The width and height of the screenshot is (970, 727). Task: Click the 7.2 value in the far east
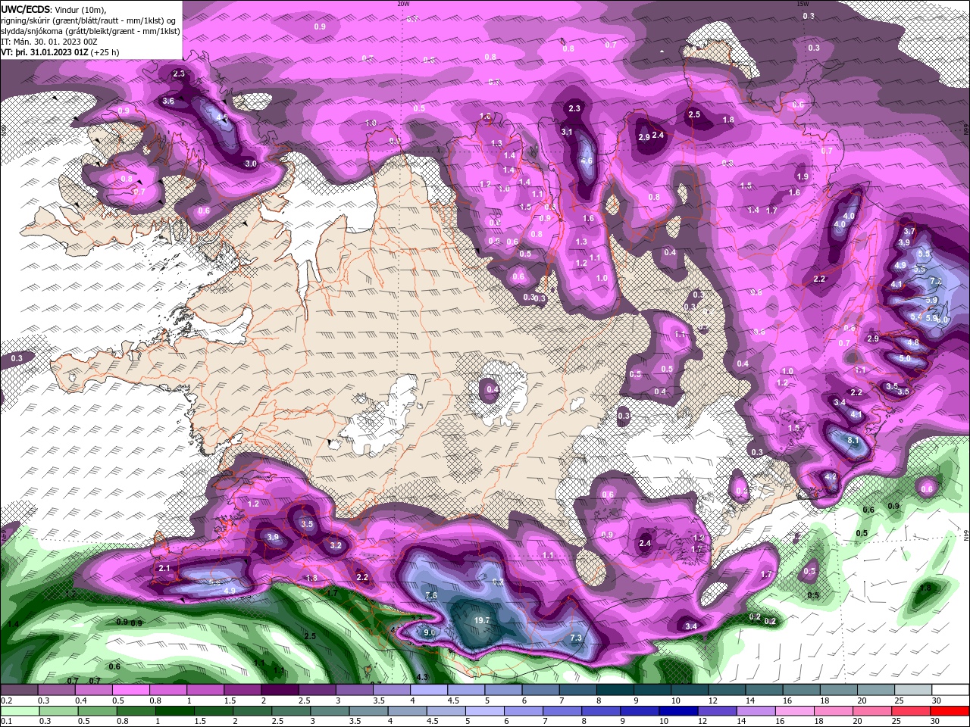[x=935, y=281]
